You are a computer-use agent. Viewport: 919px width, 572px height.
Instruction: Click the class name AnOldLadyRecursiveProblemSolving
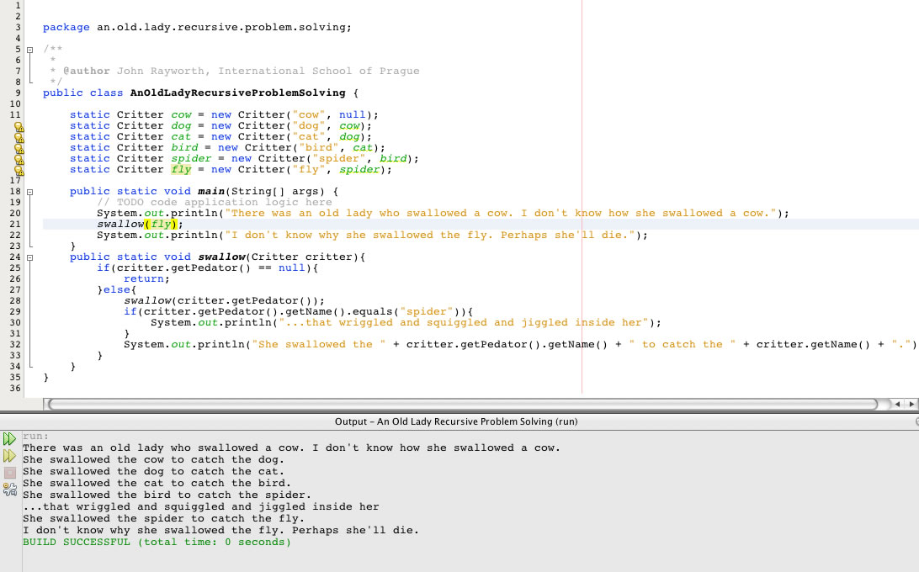click(237, 93)
